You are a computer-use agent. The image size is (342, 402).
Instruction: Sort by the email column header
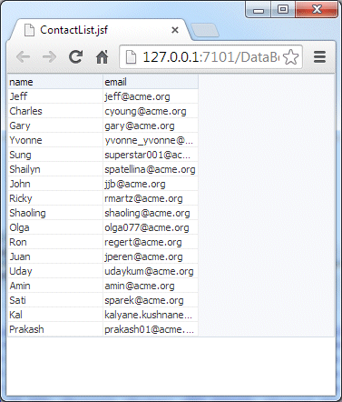point(151,82)
